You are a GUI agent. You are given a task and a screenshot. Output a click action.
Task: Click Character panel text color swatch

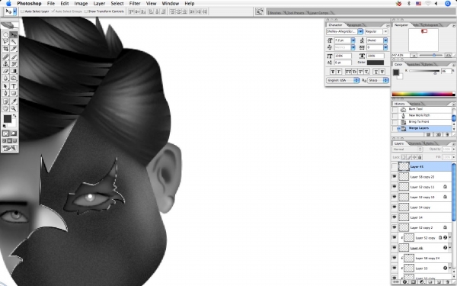click(x=376, y=63)
